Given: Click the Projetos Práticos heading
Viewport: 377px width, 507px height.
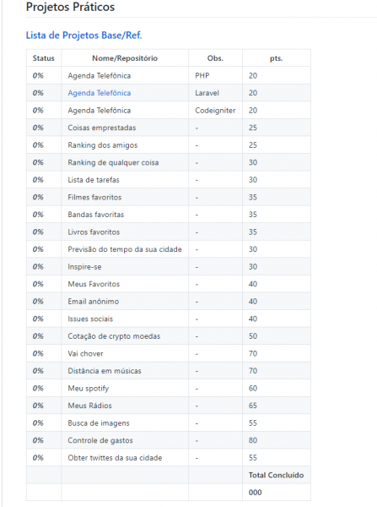Looking at the screenshot, I should pyautogui.click(x=70, y=7).
